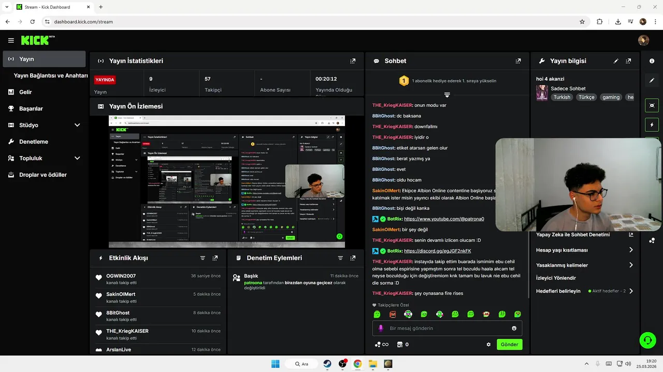
Task: Insert the red angry face emote
Action: point(393,314)
